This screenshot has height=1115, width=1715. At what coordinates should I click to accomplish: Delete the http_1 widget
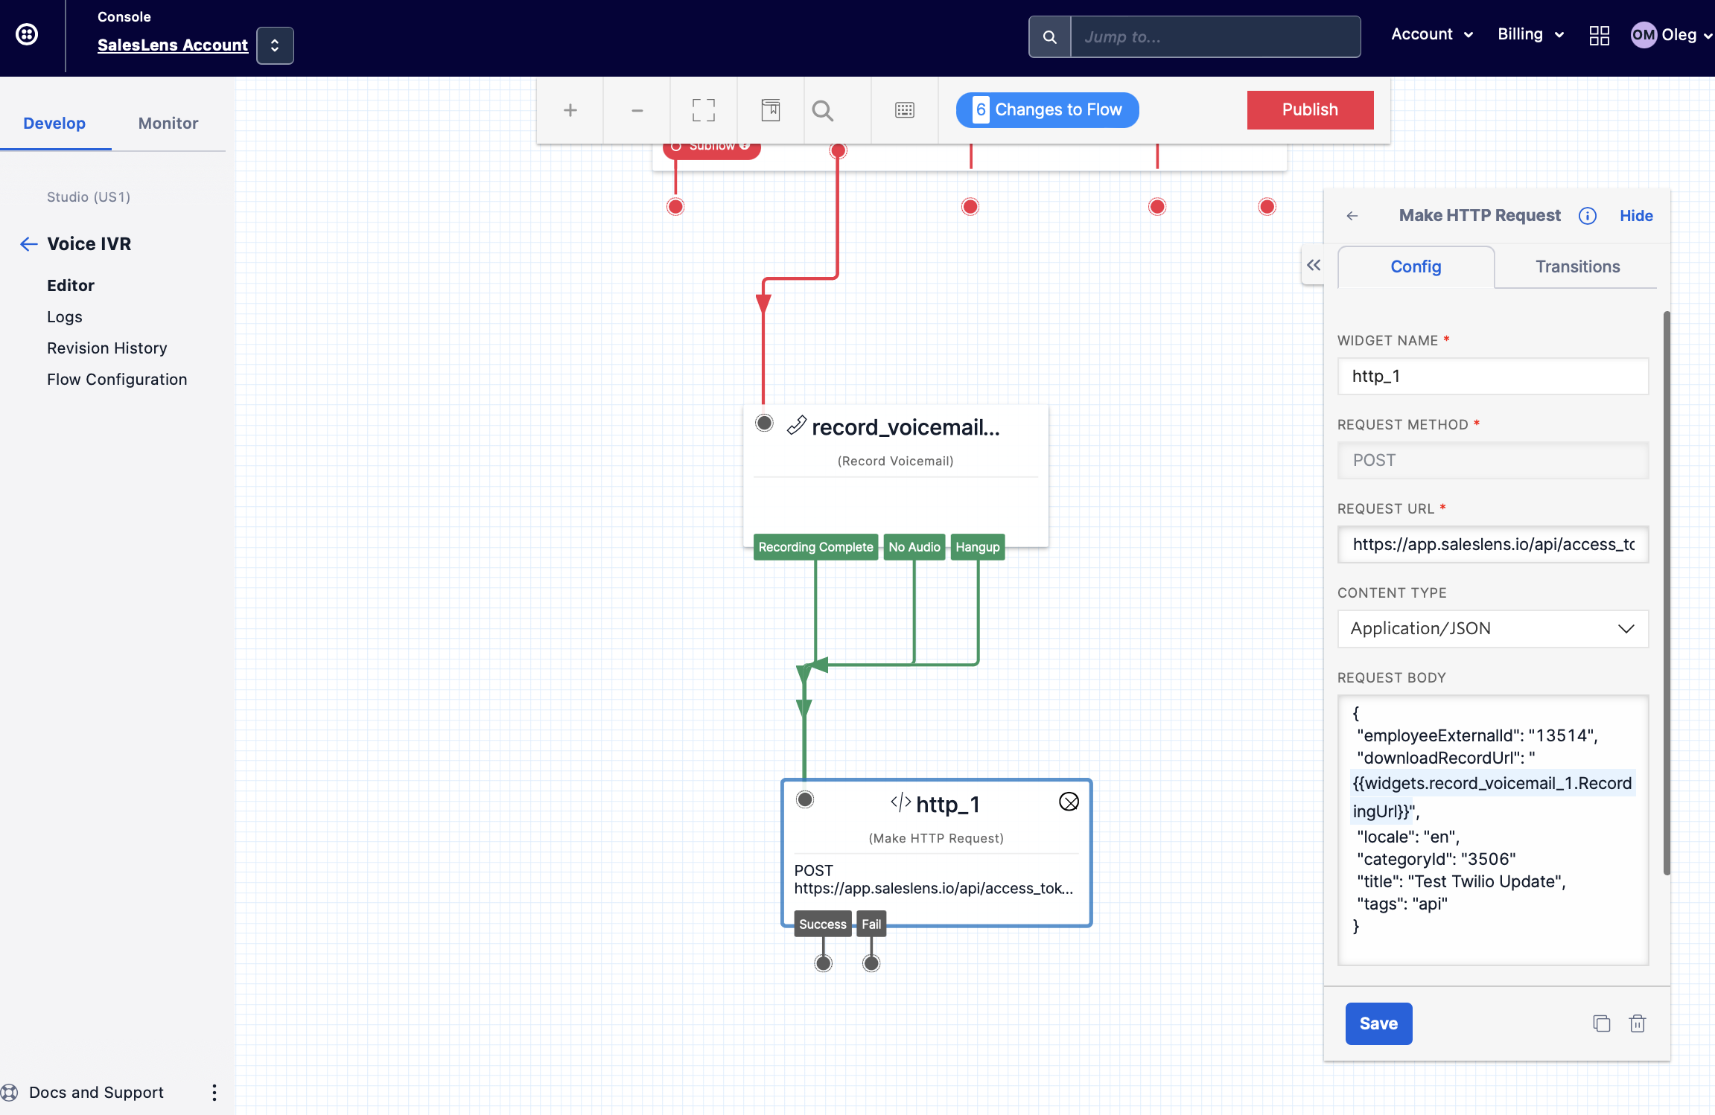pyautogui.click(x=1638, y=1023)
